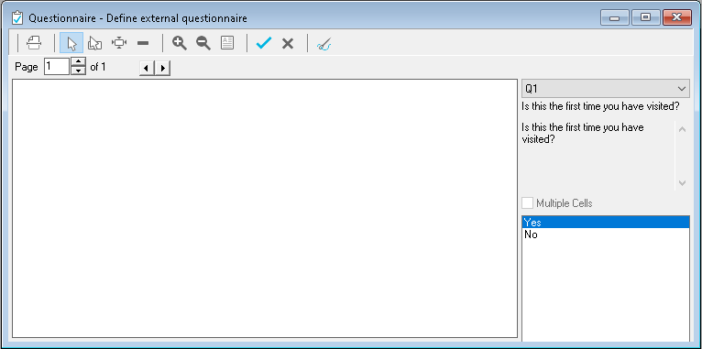Close the Questionnaire window
The width and height of the screenshot is (702, 349).
[677, 17]
